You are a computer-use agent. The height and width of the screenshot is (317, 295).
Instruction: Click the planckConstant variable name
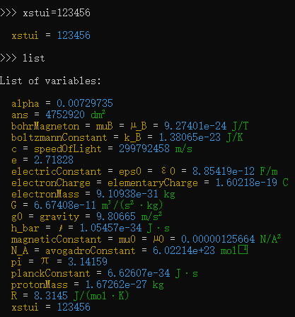(51, 273)
